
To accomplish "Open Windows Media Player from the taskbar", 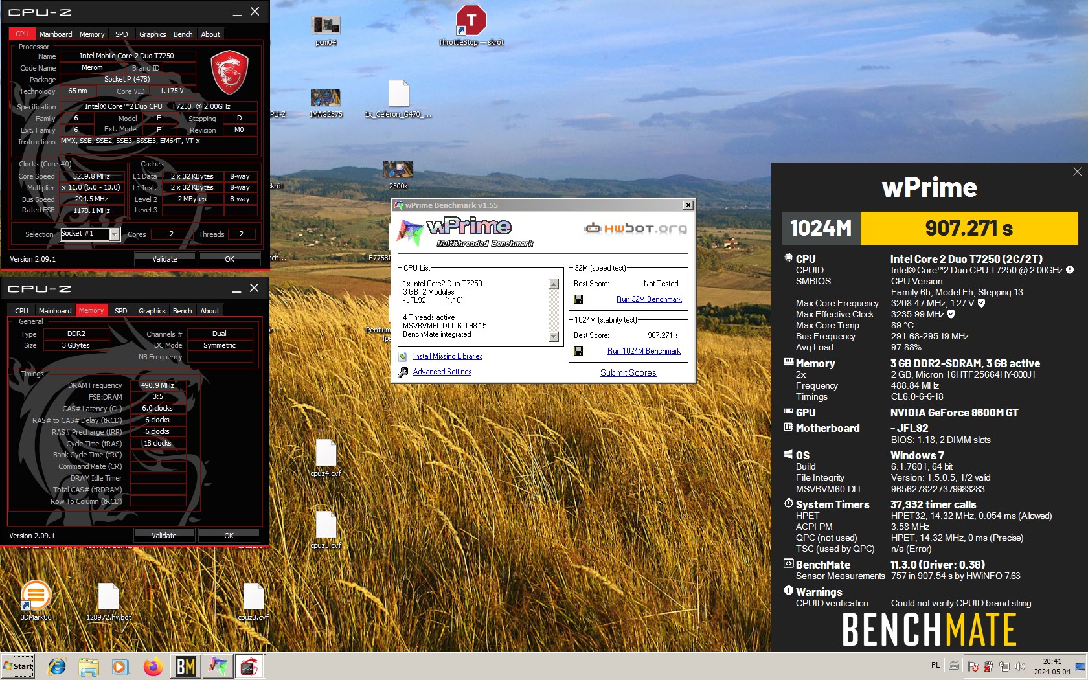I will pyautogui.click(x=120, y=666).
